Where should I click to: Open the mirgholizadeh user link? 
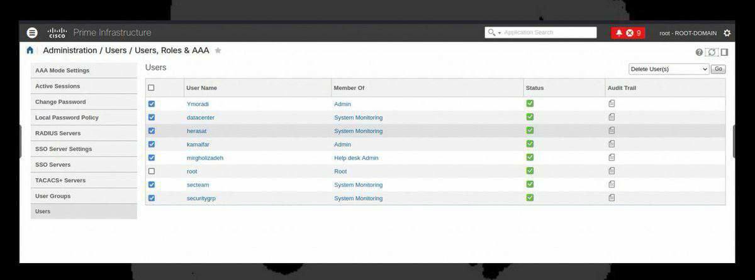coord(205,158)
